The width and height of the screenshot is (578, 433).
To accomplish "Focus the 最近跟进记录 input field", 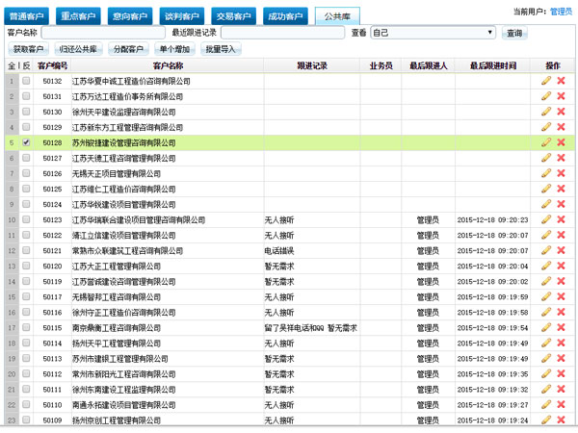I will click(282, 33).
